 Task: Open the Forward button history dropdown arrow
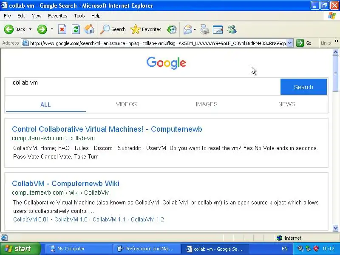tap(52, 29)
